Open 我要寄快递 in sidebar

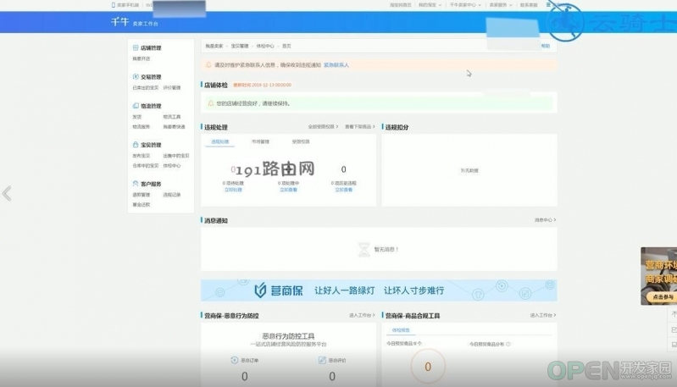pyautogui.click(x=174, y=127)
